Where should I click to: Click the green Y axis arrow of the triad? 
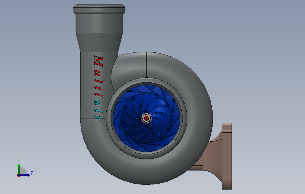coord(19,169)
